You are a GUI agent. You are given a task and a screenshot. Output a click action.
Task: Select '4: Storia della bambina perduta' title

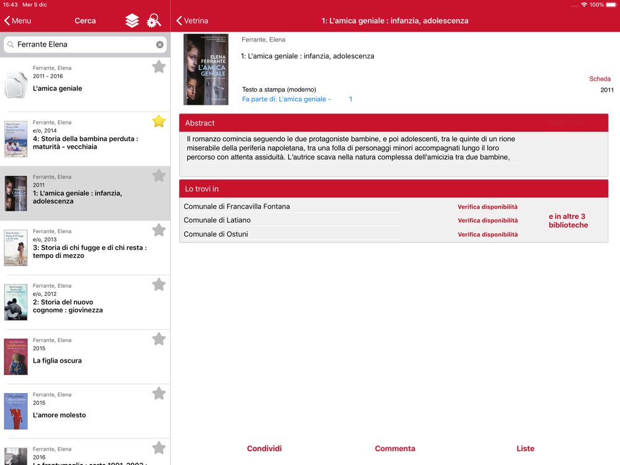coord(86,143)
